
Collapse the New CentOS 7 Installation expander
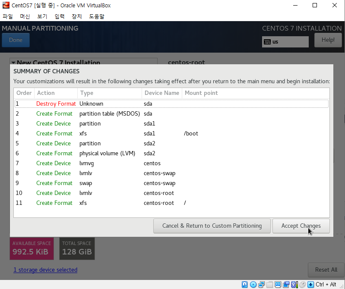(13, 63)
